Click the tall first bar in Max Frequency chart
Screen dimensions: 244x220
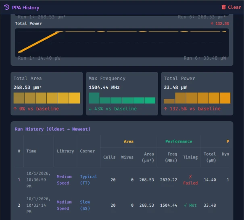pyautogui.click(x=94, y=98)
